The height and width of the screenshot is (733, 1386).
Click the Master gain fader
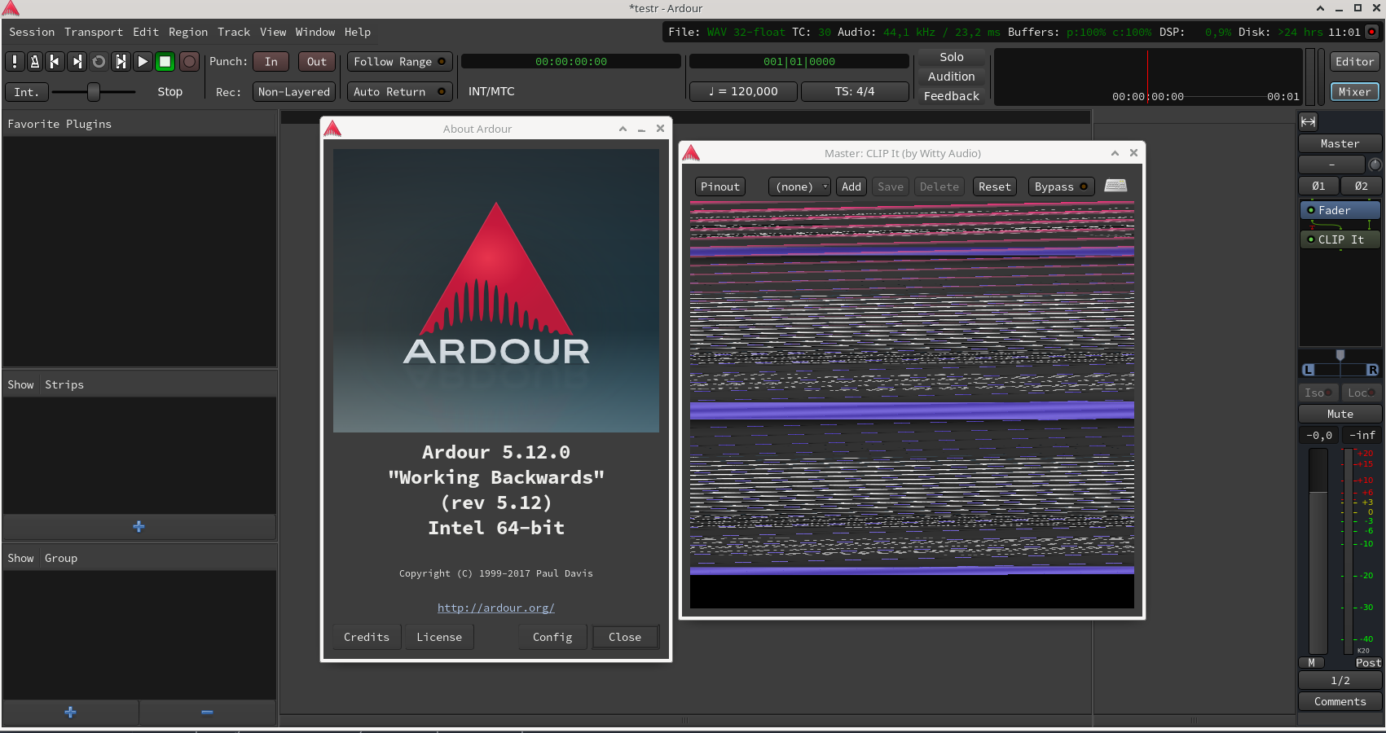1318,551
